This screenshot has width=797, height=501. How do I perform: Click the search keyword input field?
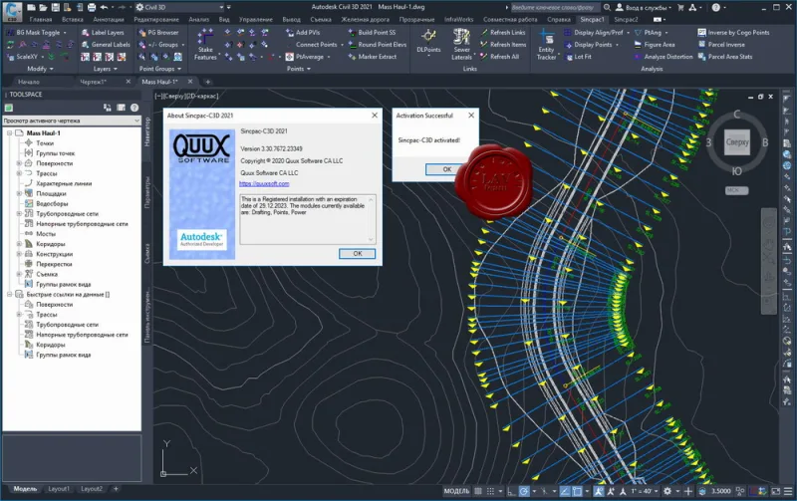click(x=556, y=7)
